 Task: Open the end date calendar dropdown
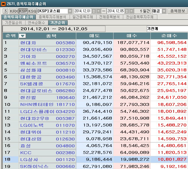coord(132,11)
